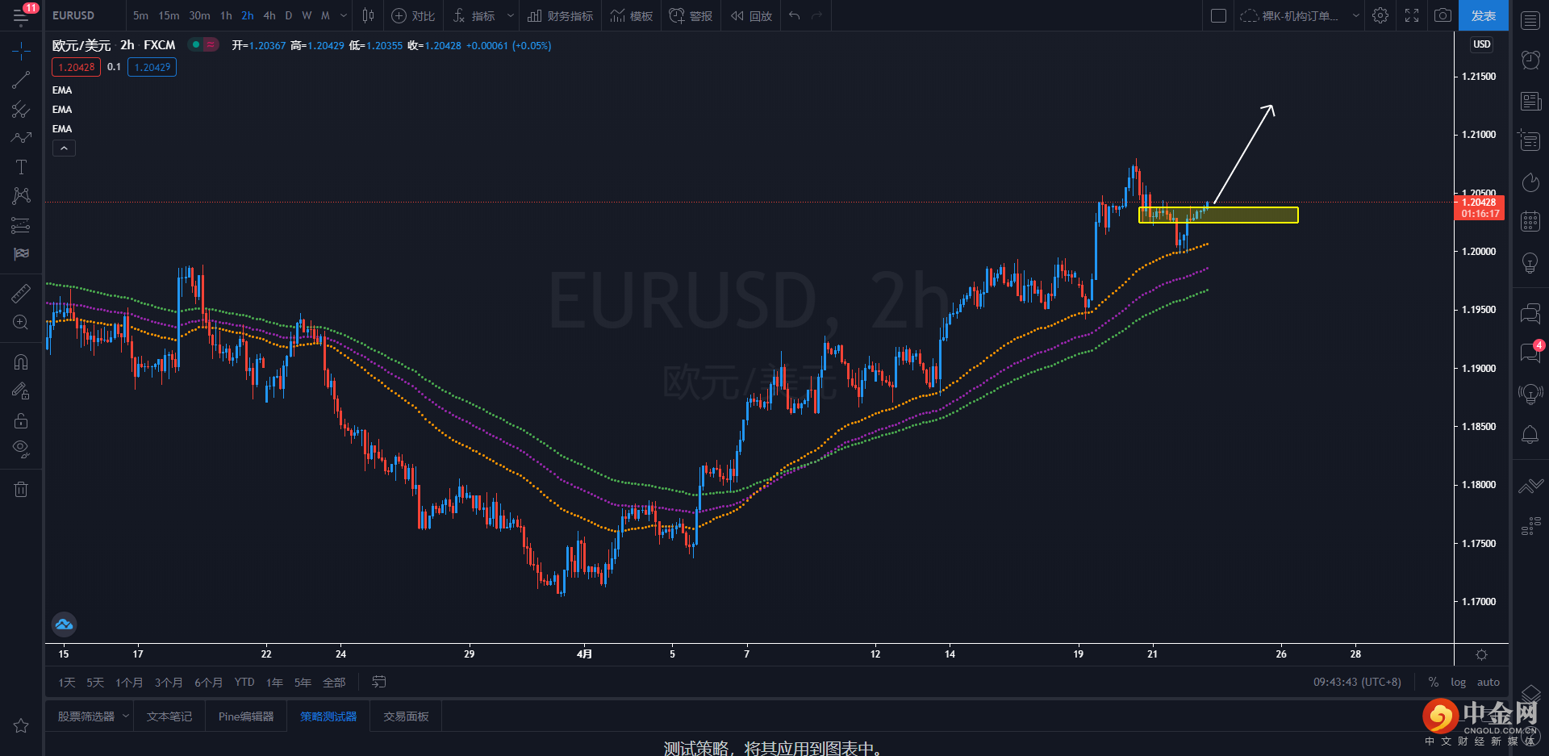Image resolution: width=1549 pixels, height=756 pixels.
Task: Select the crosshair cursor tool
Action: pyautogui.click(x=21, y=52)
